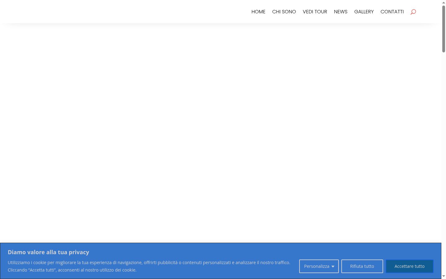The image size is (446, 279).
Task: Navigate to the NEWS section
Action: point(341,12)
